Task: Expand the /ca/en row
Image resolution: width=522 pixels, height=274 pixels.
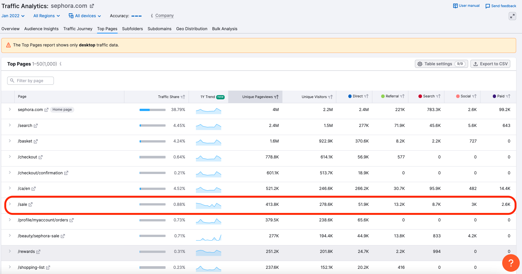Action: (10, 188)
